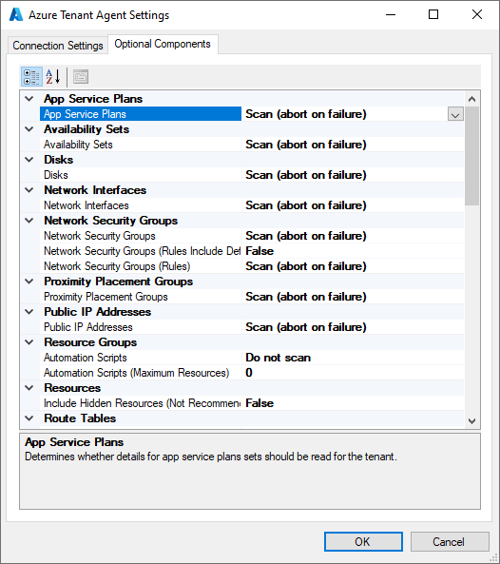
Task: Click the Categorized view icon
Action: tap(31, 77)
